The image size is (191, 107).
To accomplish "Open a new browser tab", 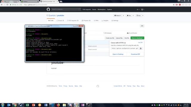I will (61, 1).
